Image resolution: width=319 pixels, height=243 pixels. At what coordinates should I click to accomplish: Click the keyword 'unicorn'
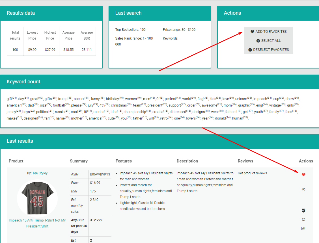(241, 99)
